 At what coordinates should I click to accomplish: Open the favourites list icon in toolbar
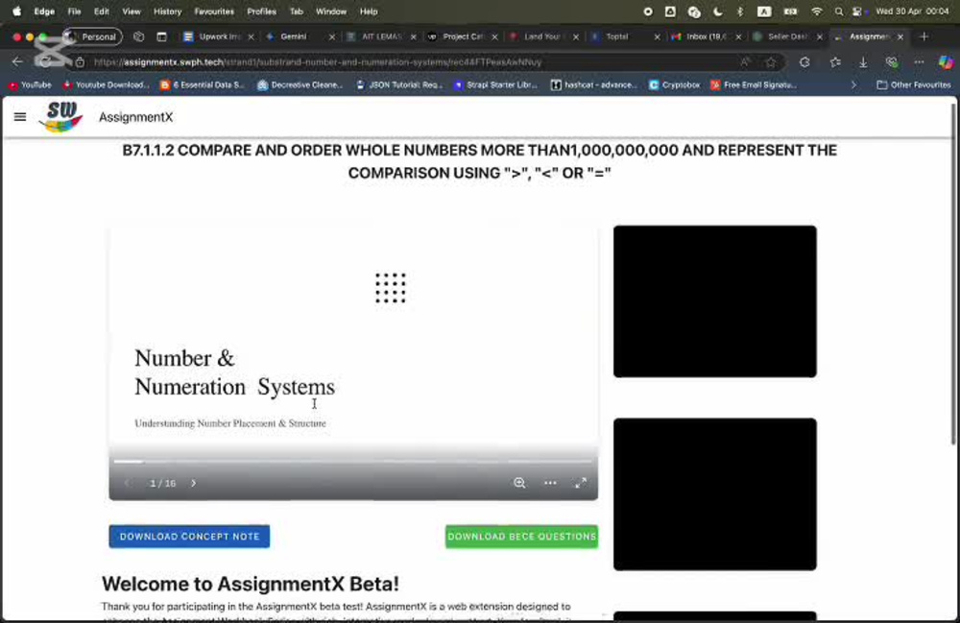pyautogui.click(x=835, y=61)
